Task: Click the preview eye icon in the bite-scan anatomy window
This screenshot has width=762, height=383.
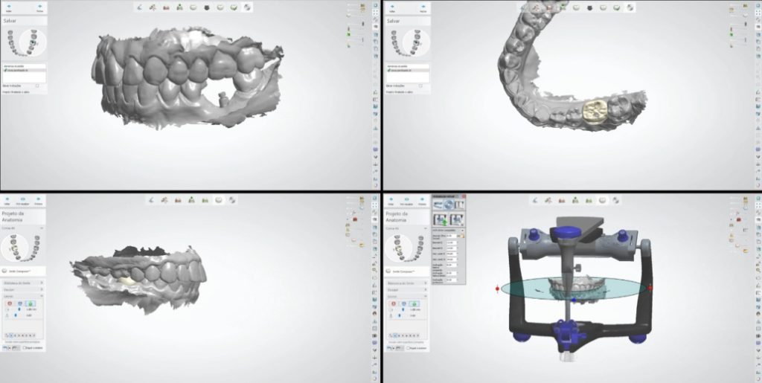Action: pyautogui.click(x=23, y=199)
